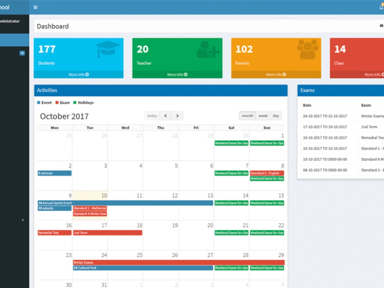Open the 9 seminar event
The width and height of the screenshot is (384, 288).
pyautogui.click(x=55, y=173)
